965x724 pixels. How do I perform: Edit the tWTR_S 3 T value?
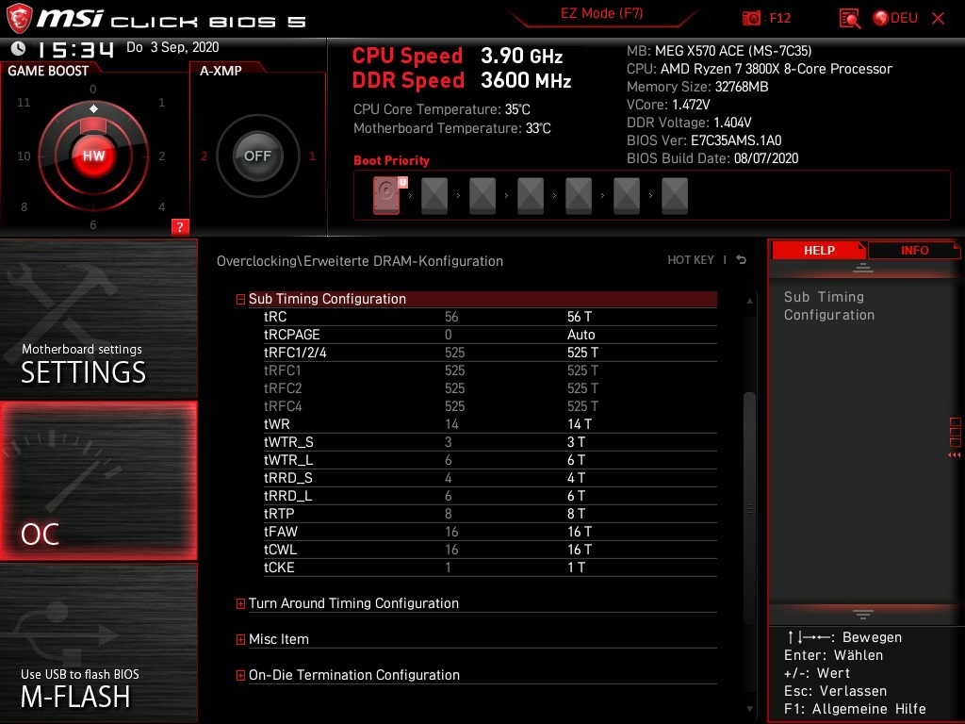[x=576, y=442]
